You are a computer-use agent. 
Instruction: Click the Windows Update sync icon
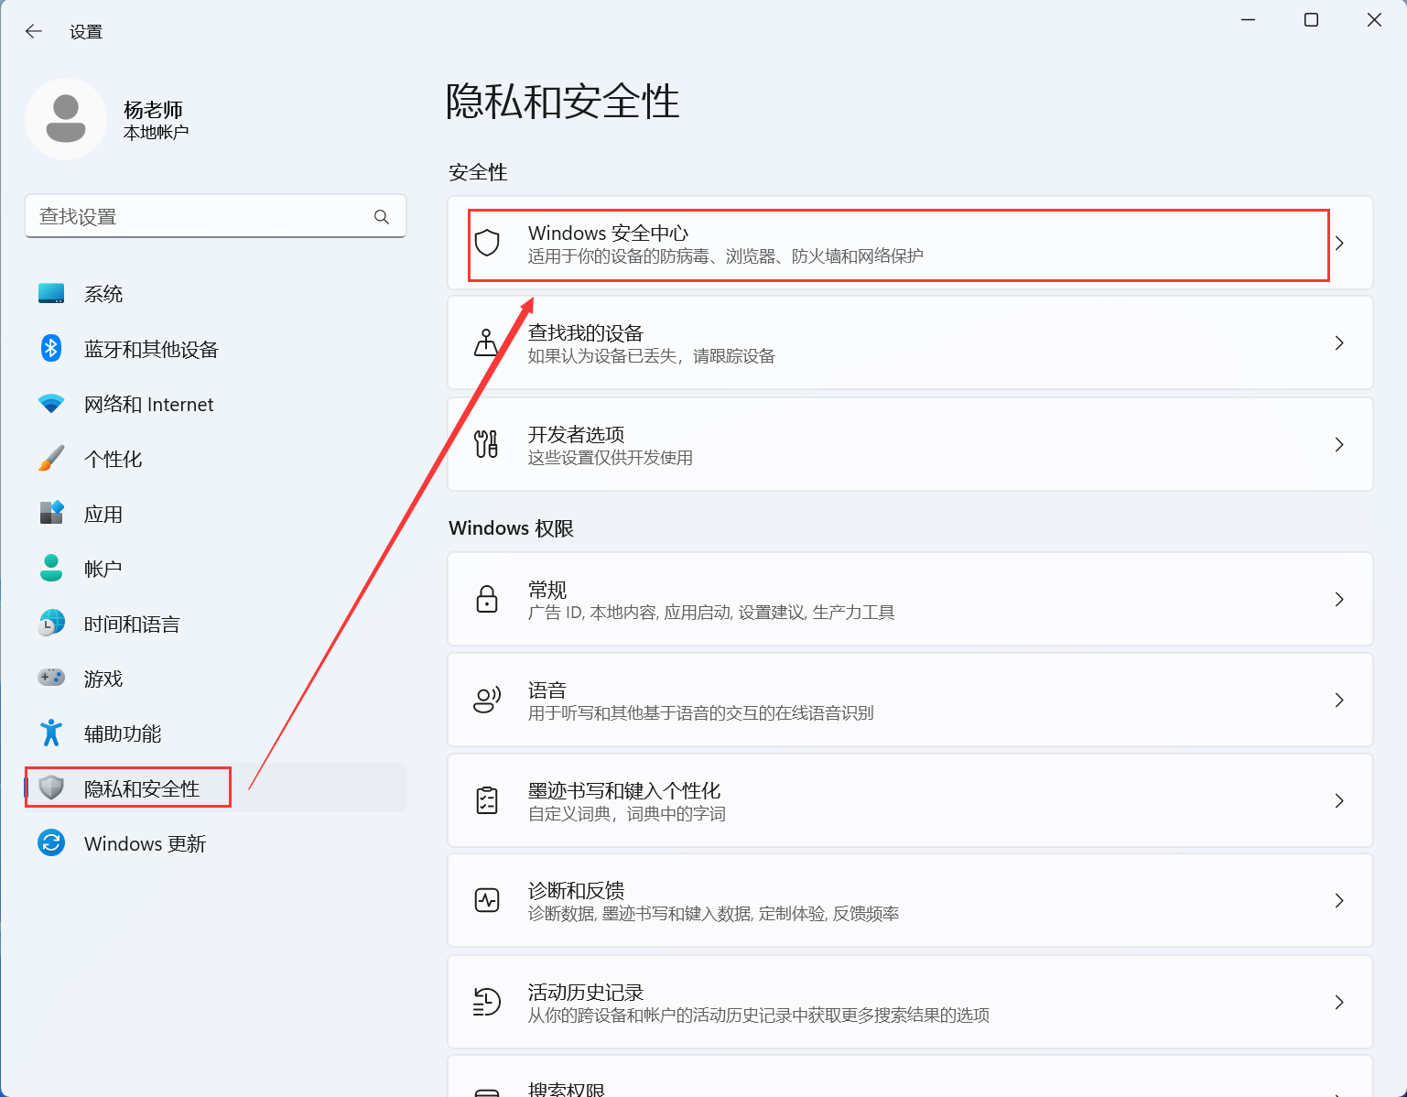click(x=51, y=842)
